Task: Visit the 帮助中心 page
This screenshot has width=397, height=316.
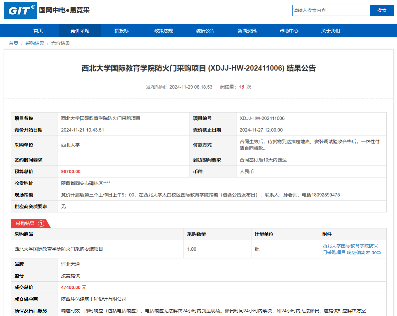Action: [289, 31]
